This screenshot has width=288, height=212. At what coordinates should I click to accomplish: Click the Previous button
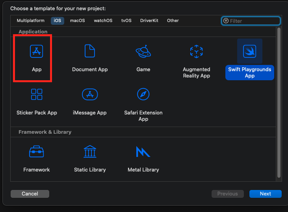tap(228, 194)
